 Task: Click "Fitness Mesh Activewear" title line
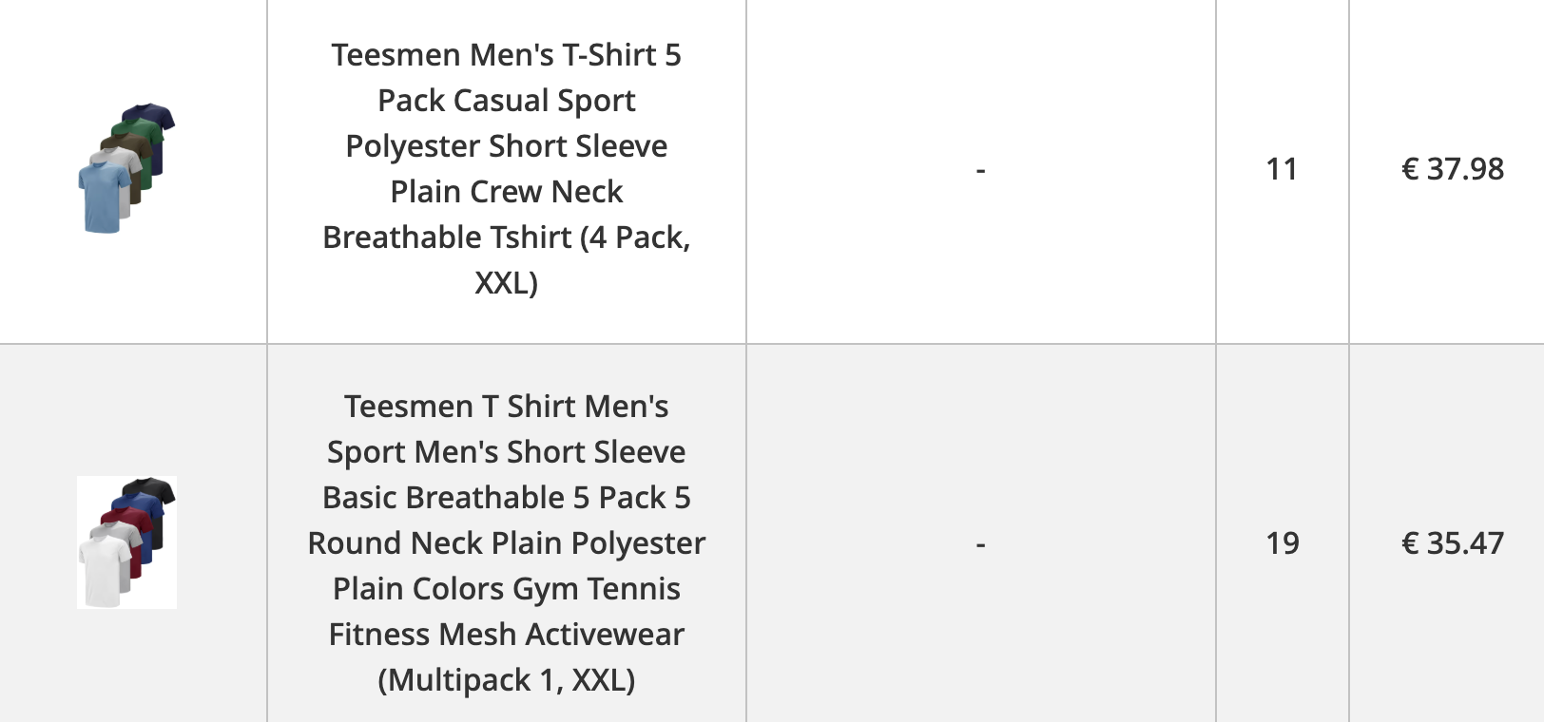point(506,635)
